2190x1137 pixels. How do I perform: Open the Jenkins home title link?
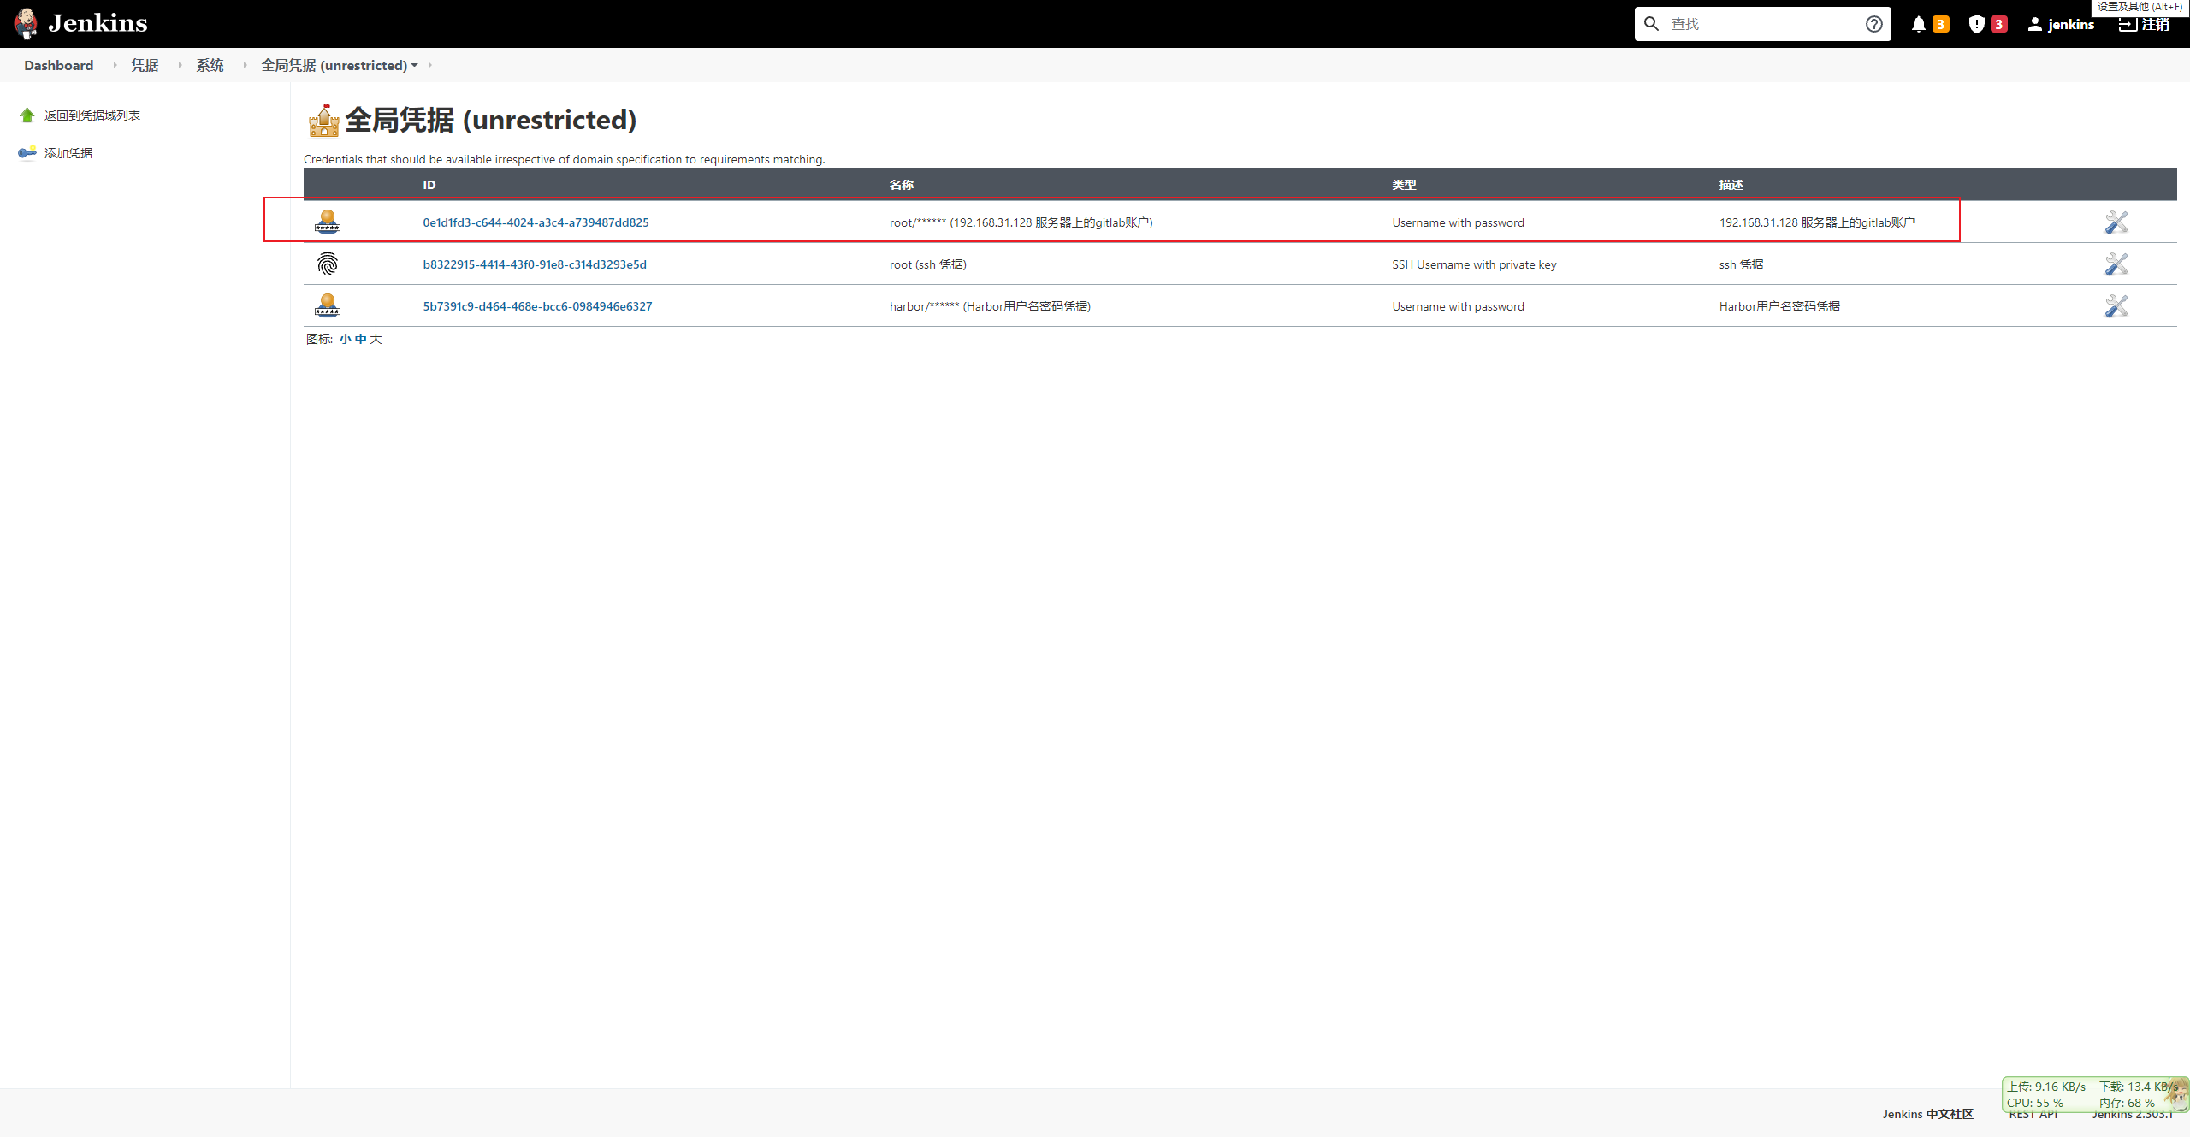98,23
